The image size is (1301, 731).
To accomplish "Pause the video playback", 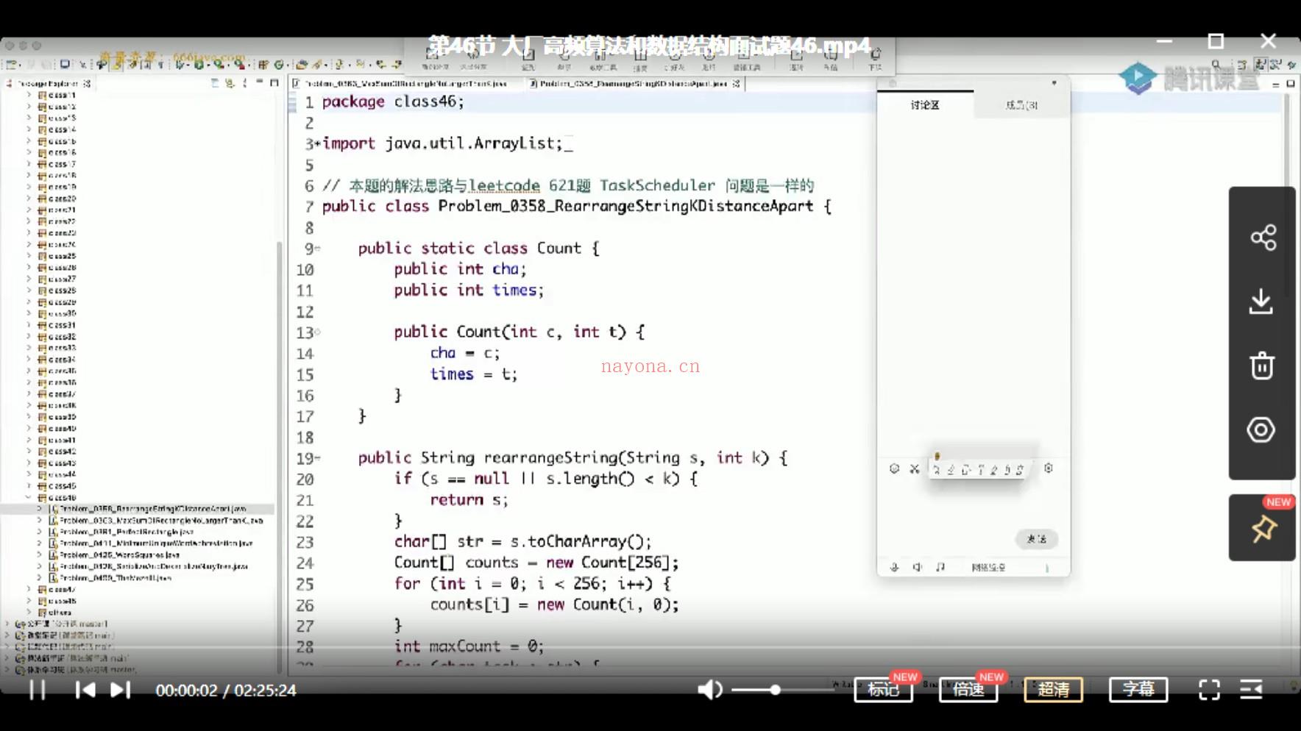I will 37,690.
